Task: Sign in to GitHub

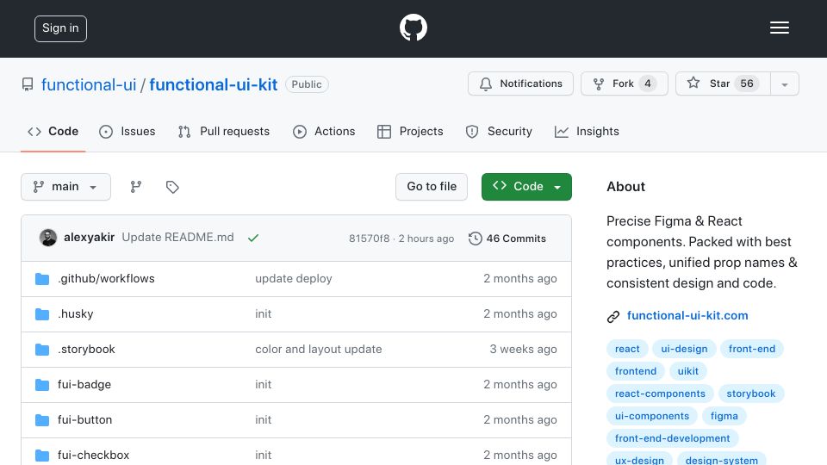Action: [x=60, y=28]
